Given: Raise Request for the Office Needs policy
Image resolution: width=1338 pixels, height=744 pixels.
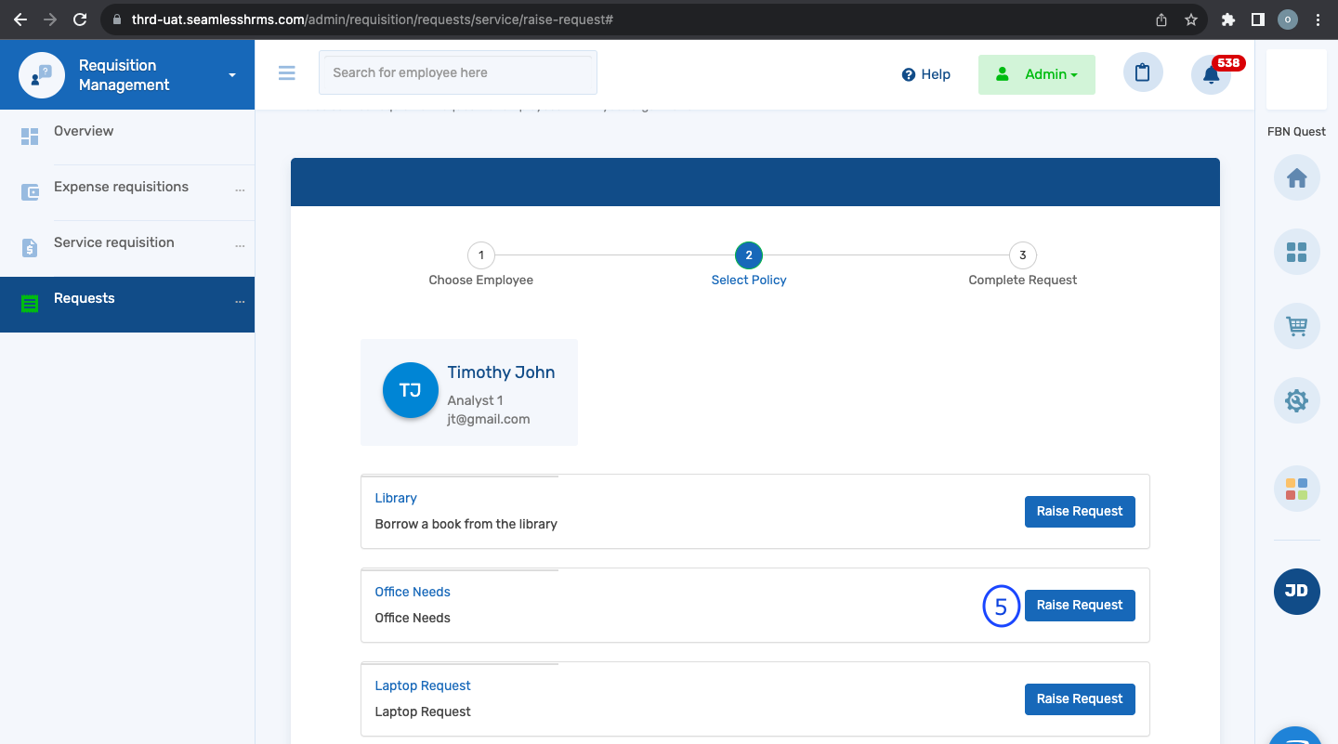Looking at the screenshot, I should [x=1080, y=605].
